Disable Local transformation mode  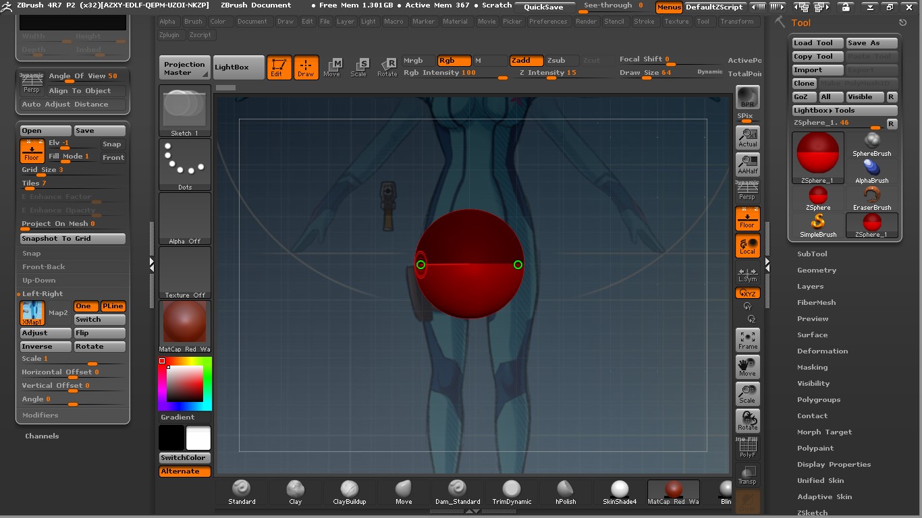tap(747, 246)
